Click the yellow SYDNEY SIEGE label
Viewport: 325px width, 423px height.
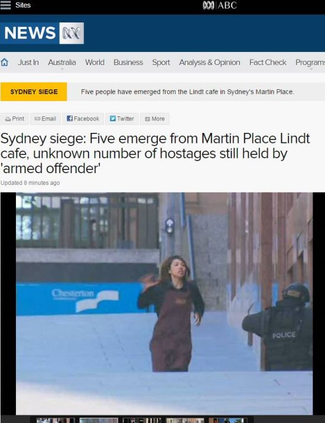click(34, 92)
